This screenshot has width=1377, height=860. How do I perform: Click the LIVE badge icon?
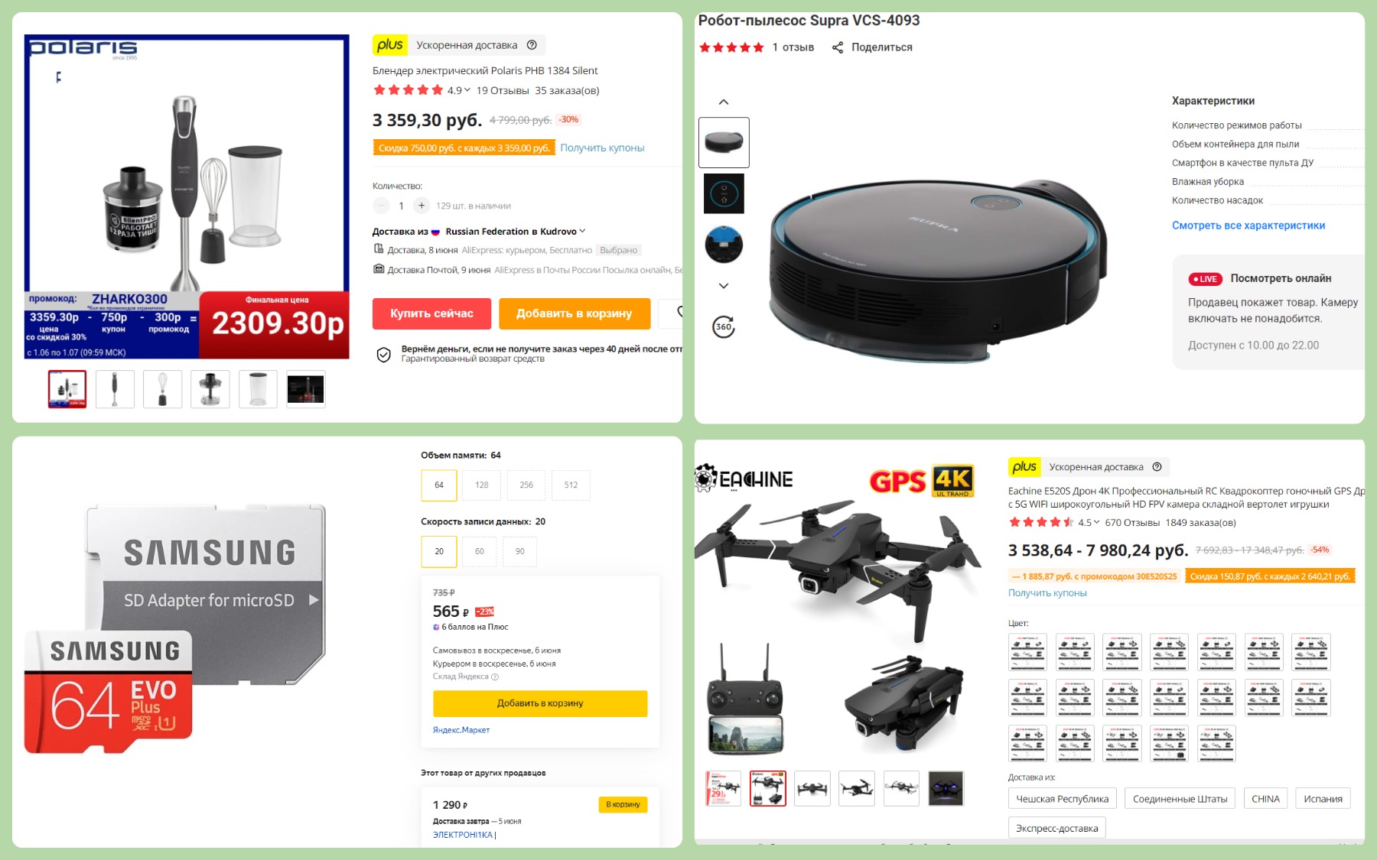click(x=1205, y=279)
